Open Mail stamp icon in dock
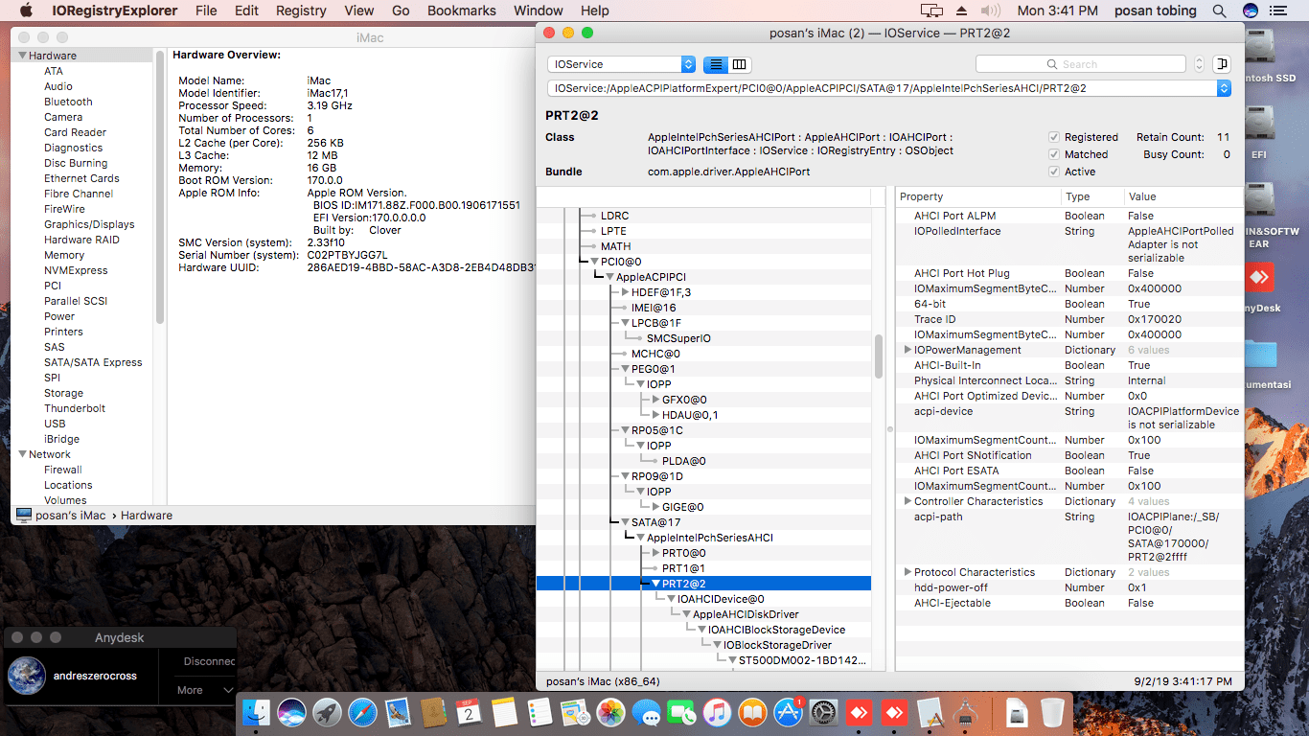This screenshot has height=736, width=1309. coord(398,713)
